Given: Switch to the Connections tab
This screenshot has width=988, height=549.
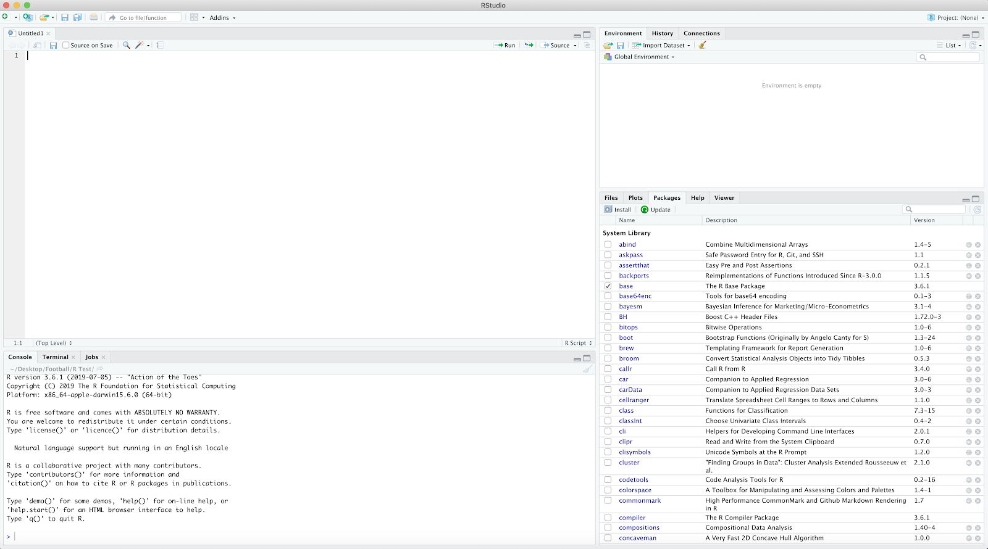Looking at the screenshot, I should point(701,33).
